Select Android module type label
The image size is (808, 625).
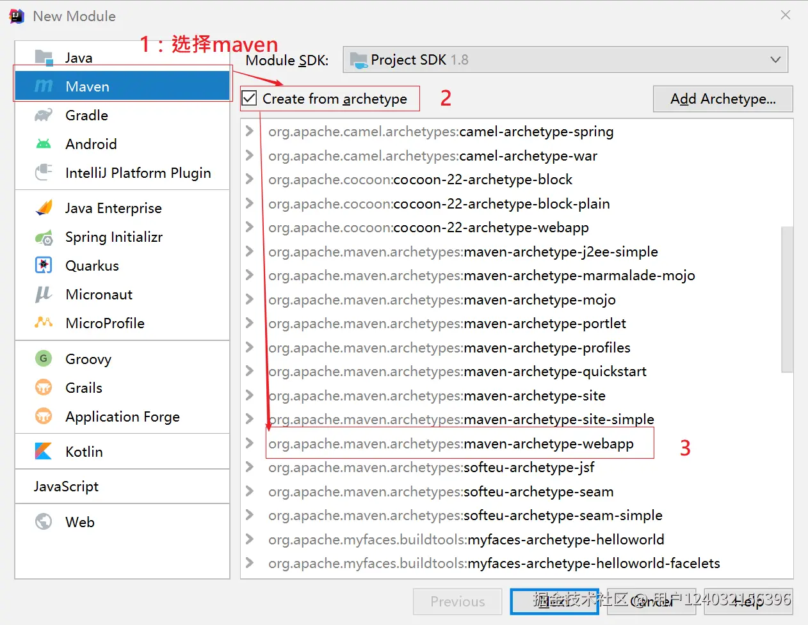pyautogui.click(x=91, y=144)
